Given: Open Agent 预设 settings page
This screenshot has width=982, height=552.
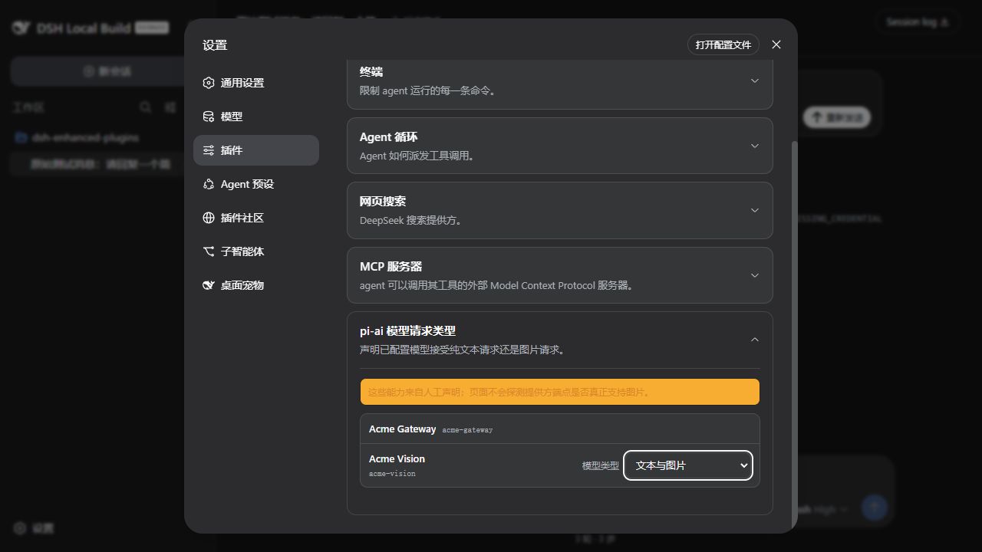Looking at the screenshot, I should coord(256,184).
